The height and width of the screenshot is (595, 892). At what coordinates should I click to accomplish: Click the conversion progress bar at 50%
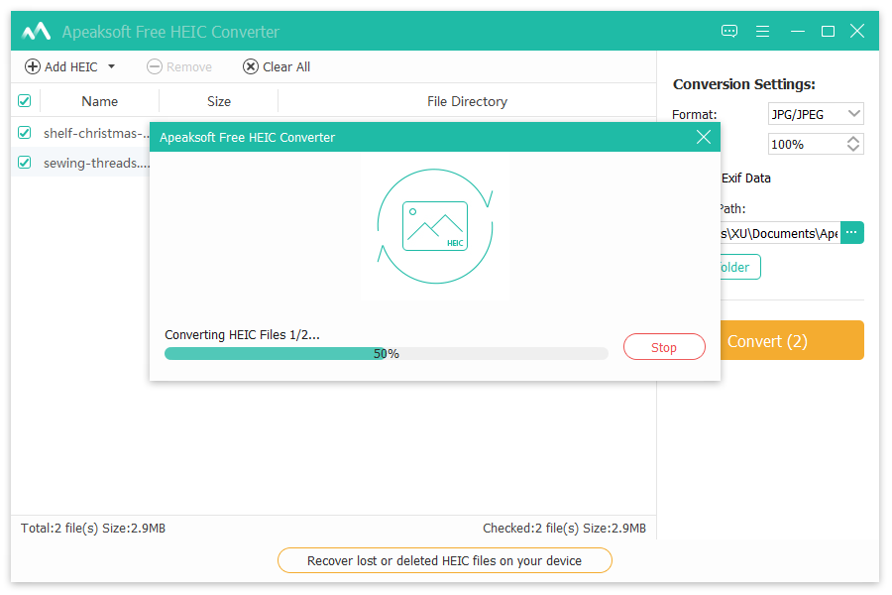click(x=386, y=354)
